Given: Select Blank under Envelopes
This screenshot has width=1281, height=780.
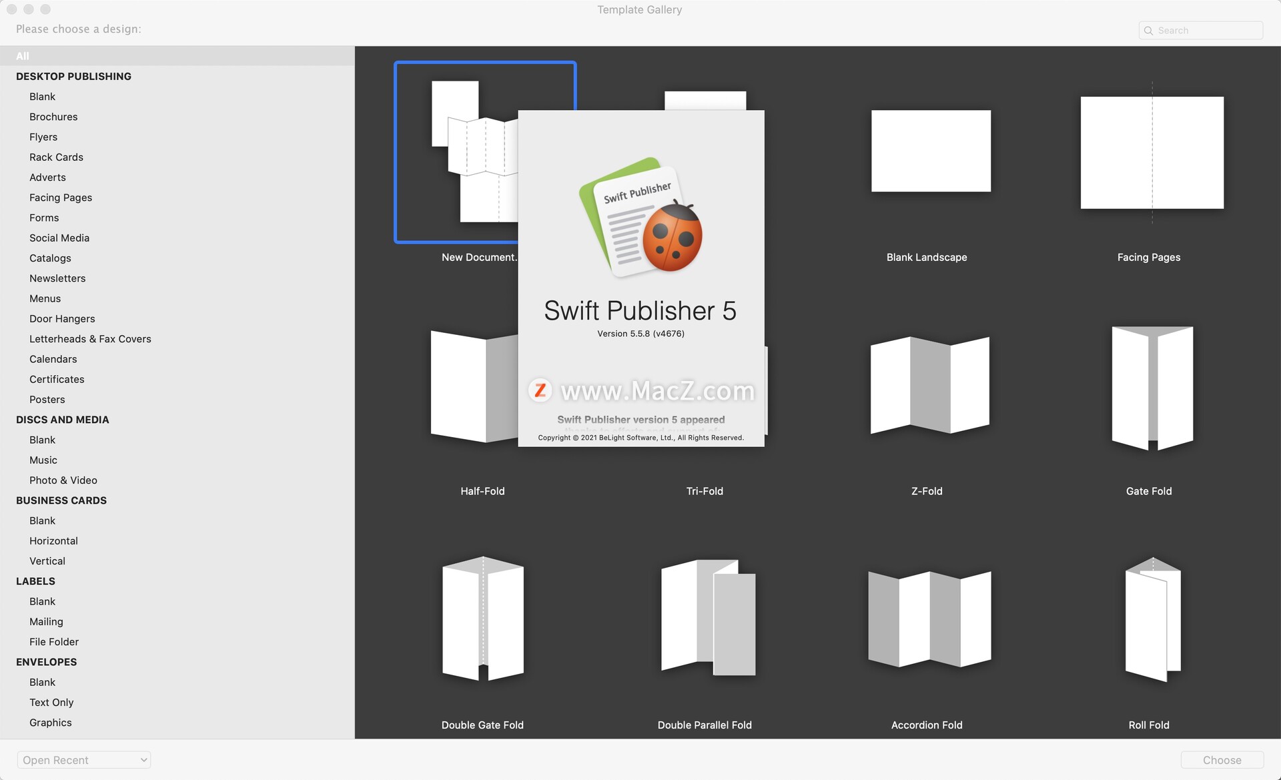Looking at the screenshot, I should (42, 682).
